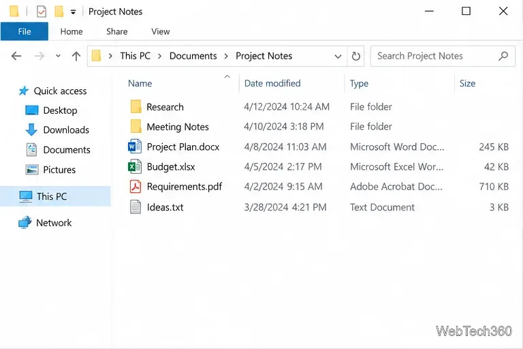Viewport: 523px width, 349px height.
Task: Sort by the Date modified column header
Action: [x=272, y=83]
